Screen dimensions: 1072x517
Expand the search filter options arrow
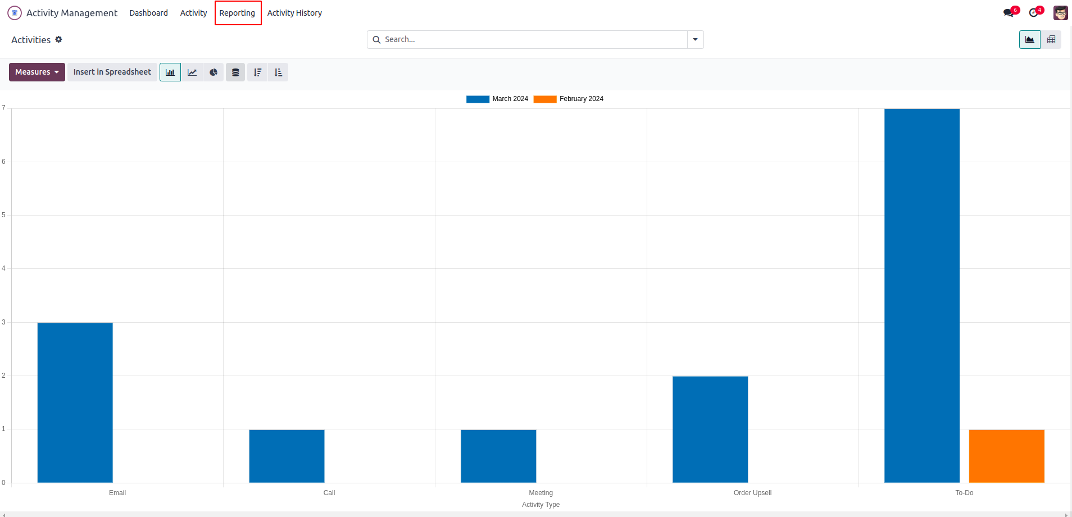tap(695, 40)
